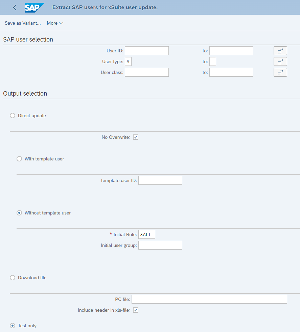Select the Direct update radio button

pos(13,116)
